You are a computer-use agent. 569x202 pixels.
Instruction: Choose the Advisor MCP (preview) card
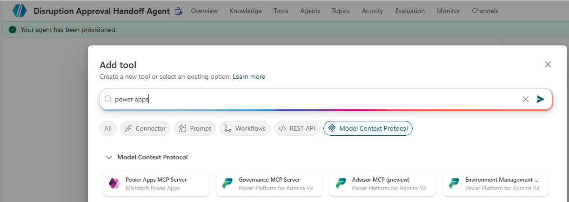pyautogui.click(x=382, y=183)
